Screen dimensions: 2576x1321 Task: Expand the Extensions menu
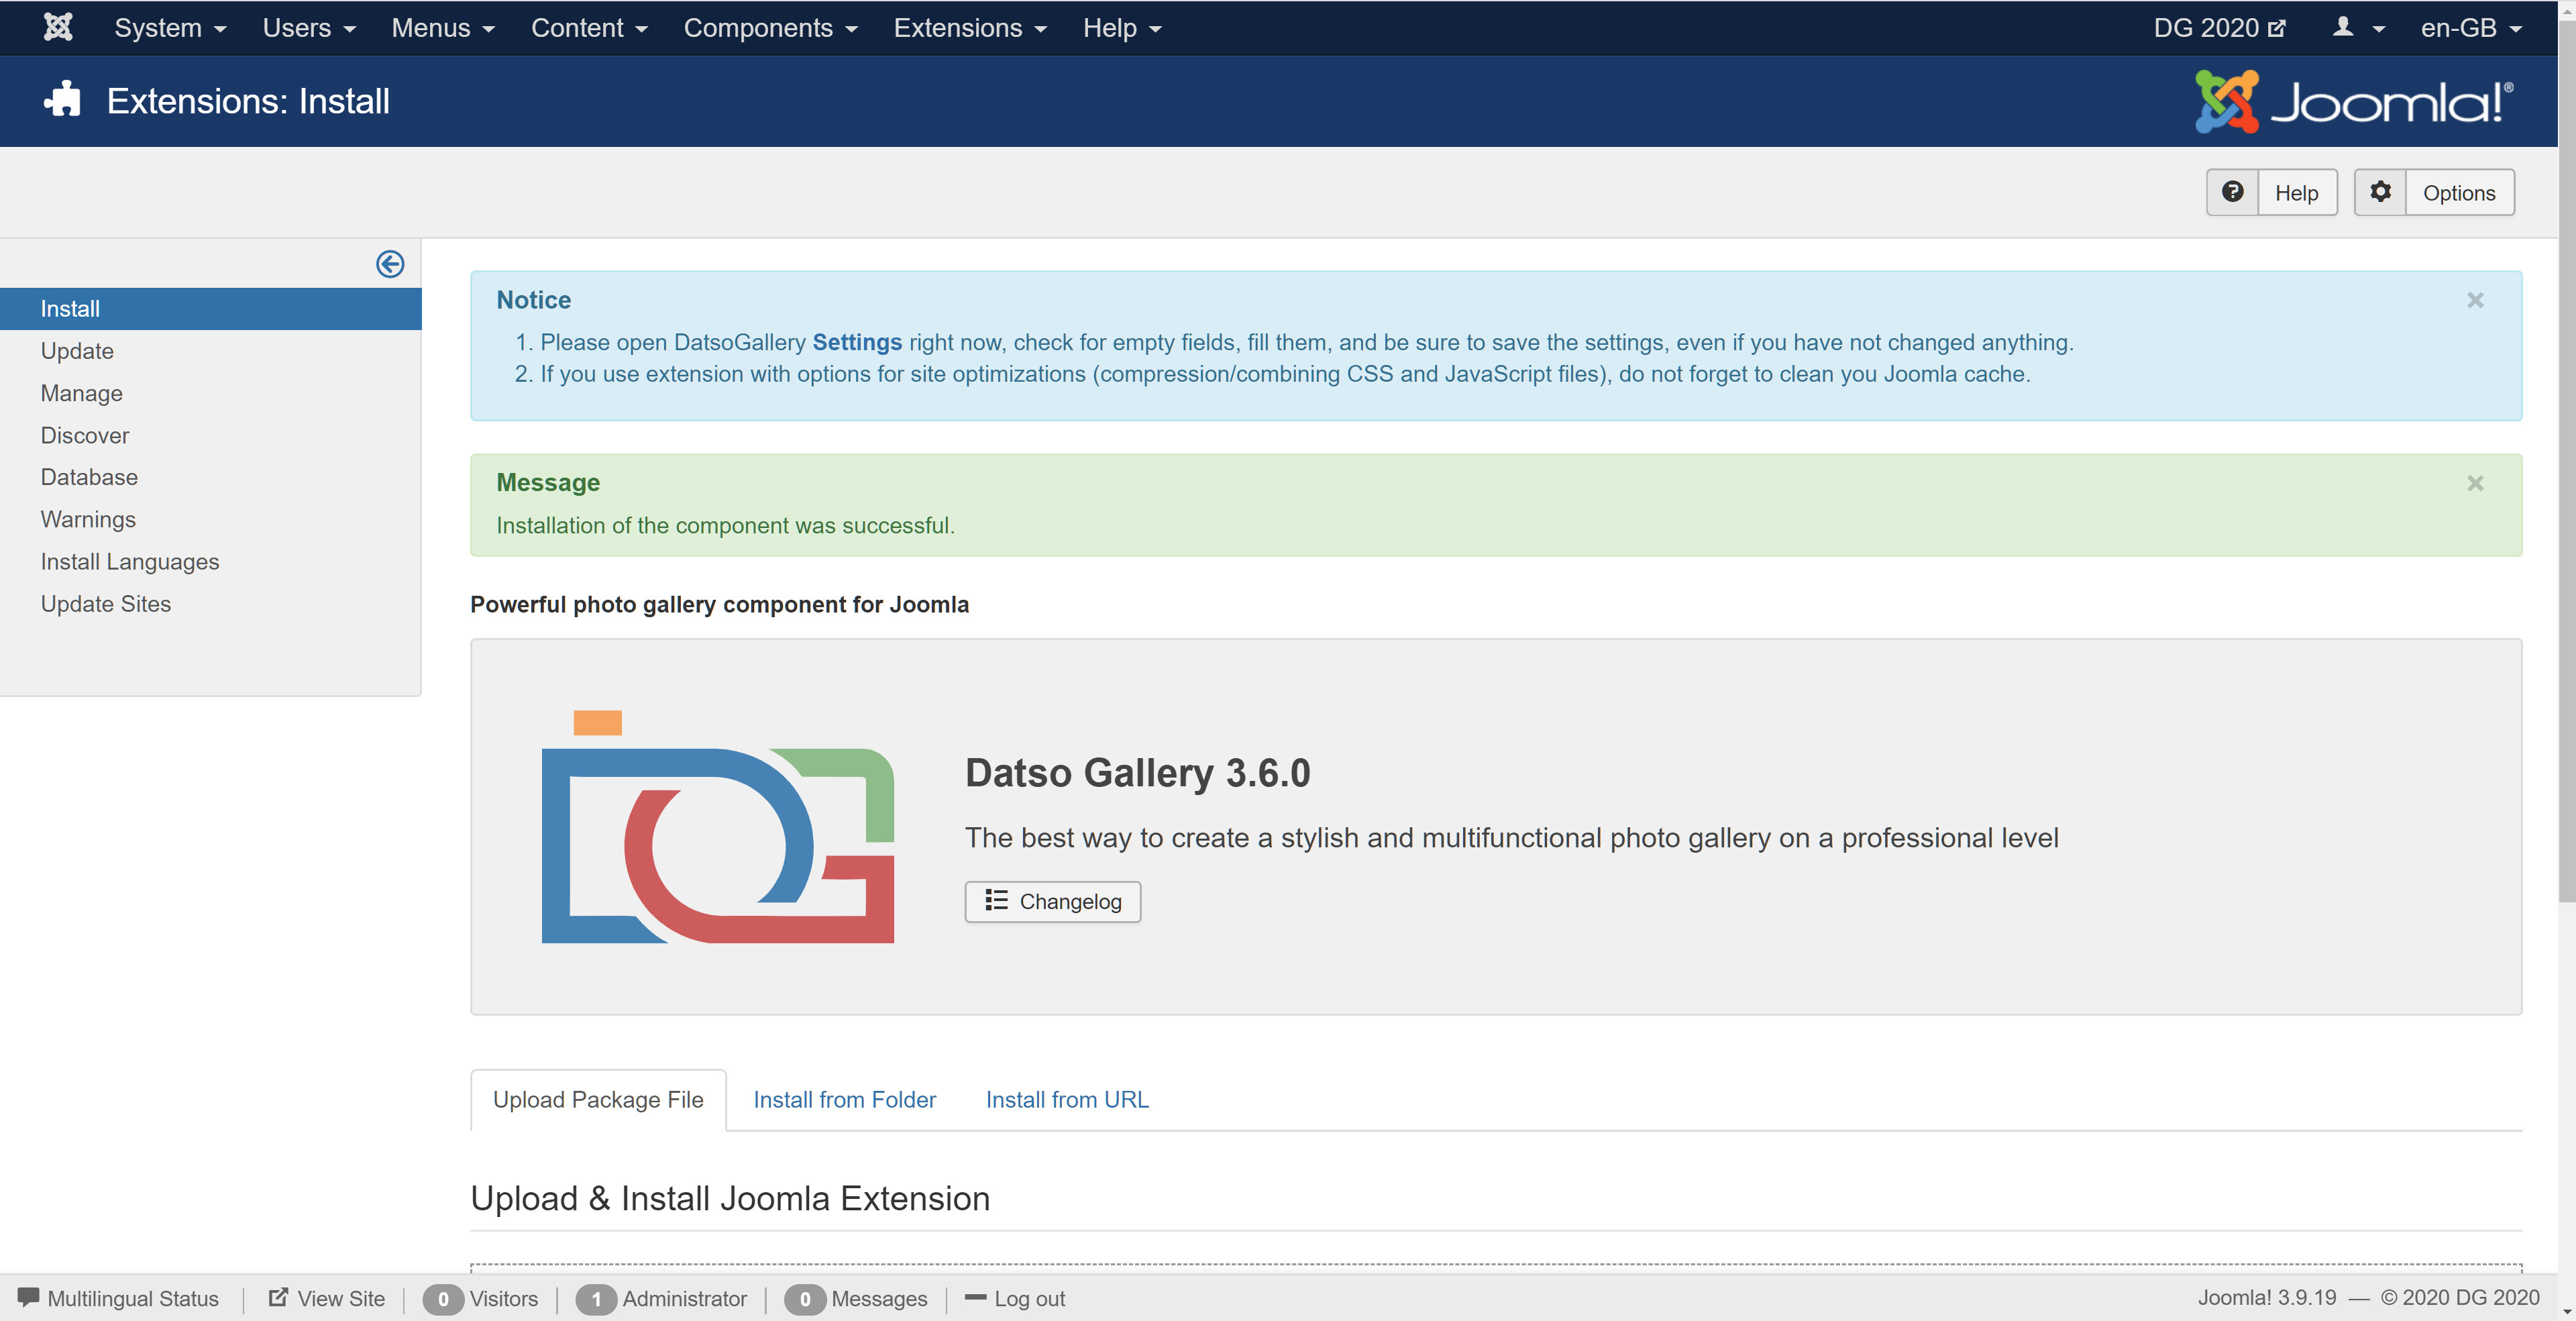pos(970,28)
